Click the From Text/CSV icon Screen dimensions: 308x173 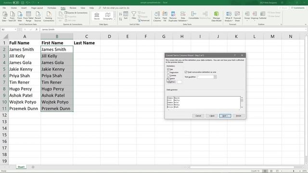click(12, 16)
